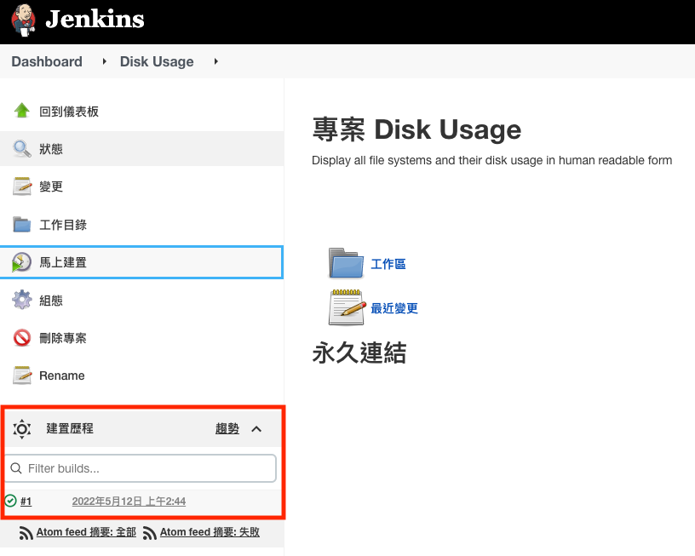Open Dashboard breadcrumb link
The width and height of the screenshot is (695, 556).
[x=47, y=61]
